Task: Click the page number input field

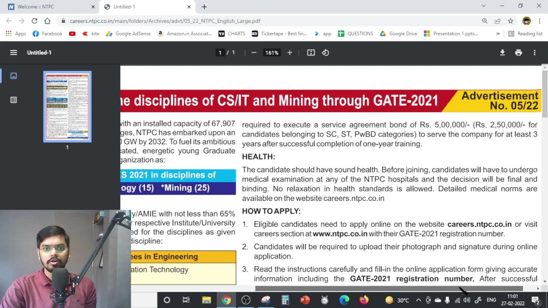Action: point(220,53)
